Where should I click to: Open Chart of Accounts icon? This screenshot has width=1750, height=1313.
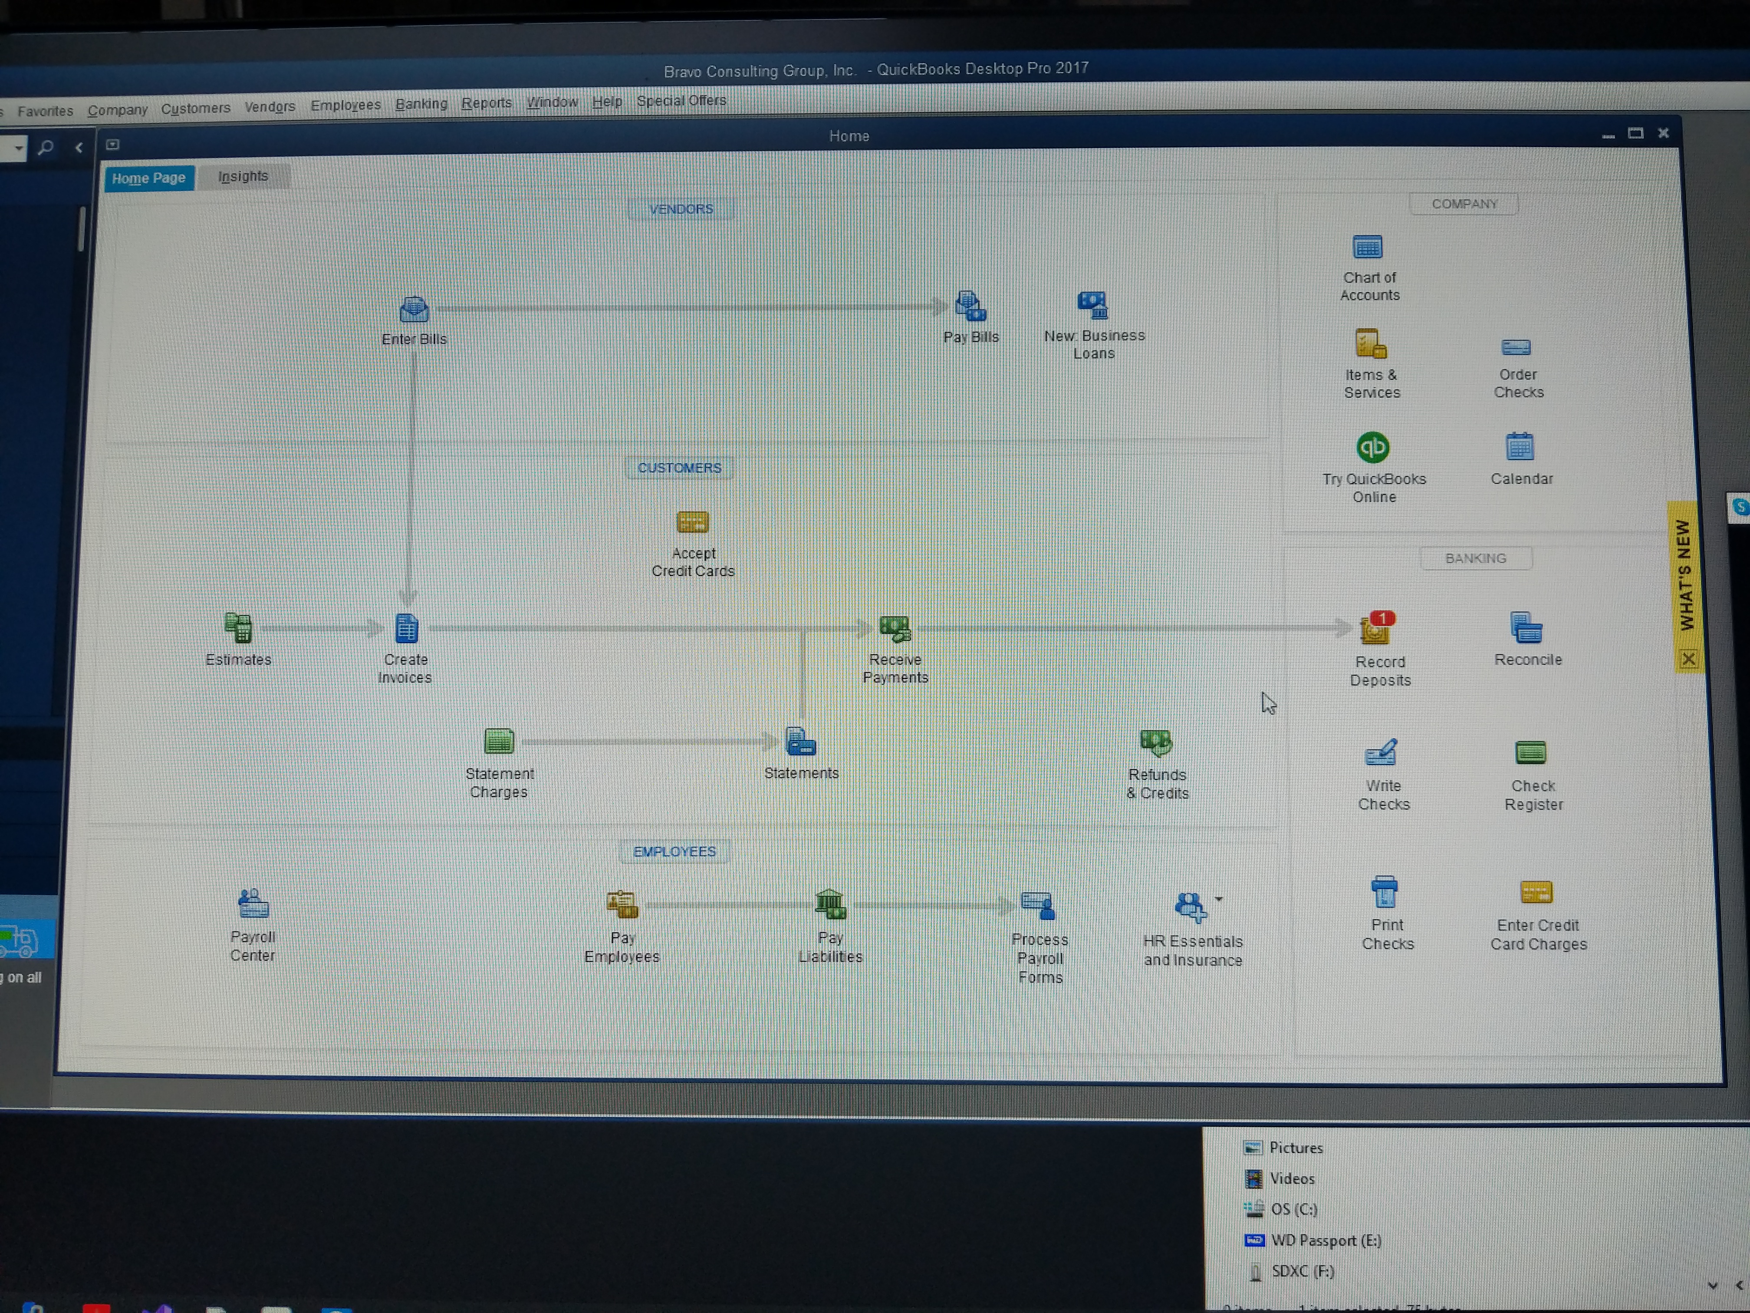[x=1367, y=248]
